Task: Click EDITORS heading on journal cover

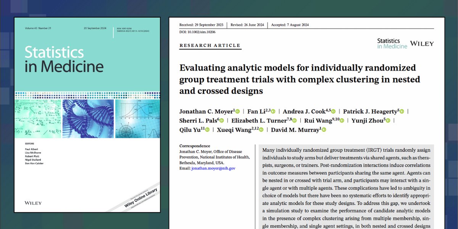Action: coord(29,144)
